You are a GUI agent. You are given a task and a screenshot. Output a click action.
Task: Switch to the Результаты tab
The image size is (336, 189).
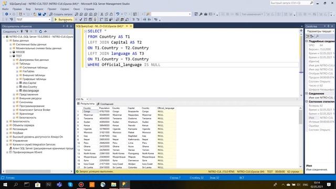point(86,104)
